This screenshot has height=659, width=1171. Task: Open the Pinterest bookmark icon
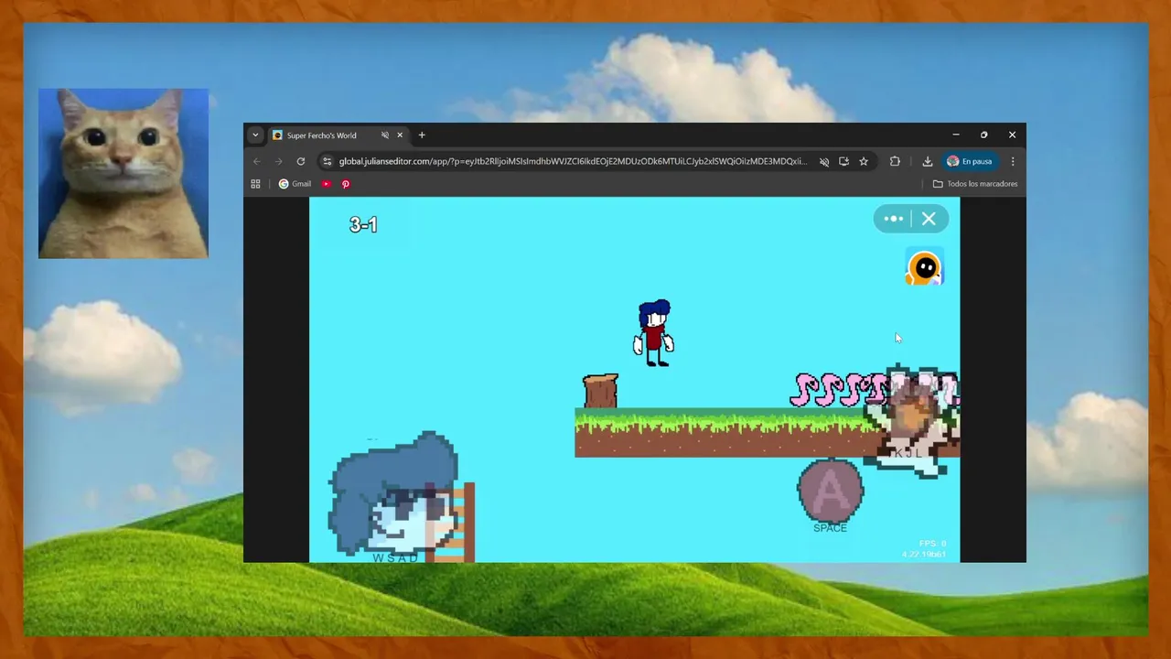(346, 184)
